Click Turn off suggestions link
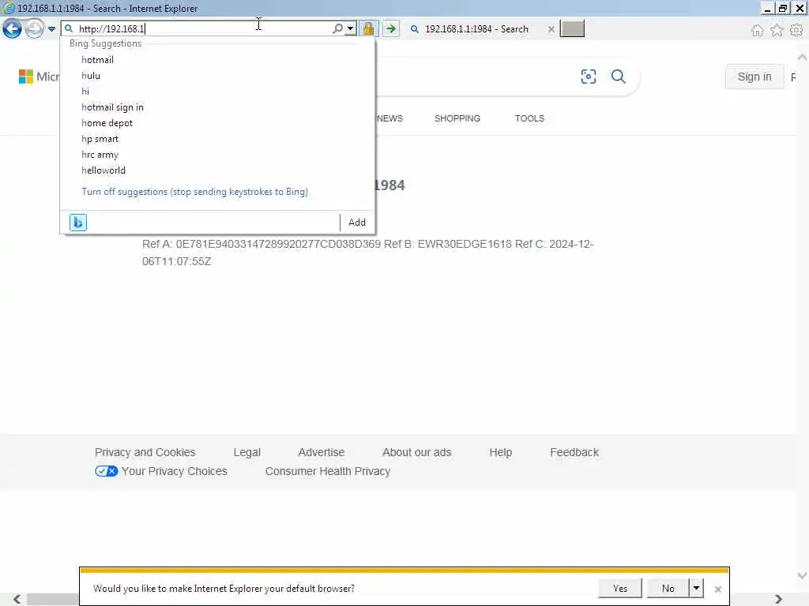This screenshot has height=606, width=809. pyautogui.click(x=194, y=192)
